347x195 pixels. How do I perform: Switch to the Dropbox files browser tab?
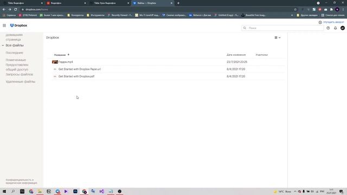click(152, 3)
